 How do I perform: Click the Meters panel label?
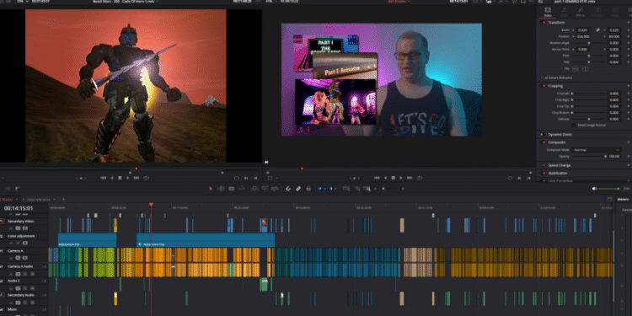[623, 200]
